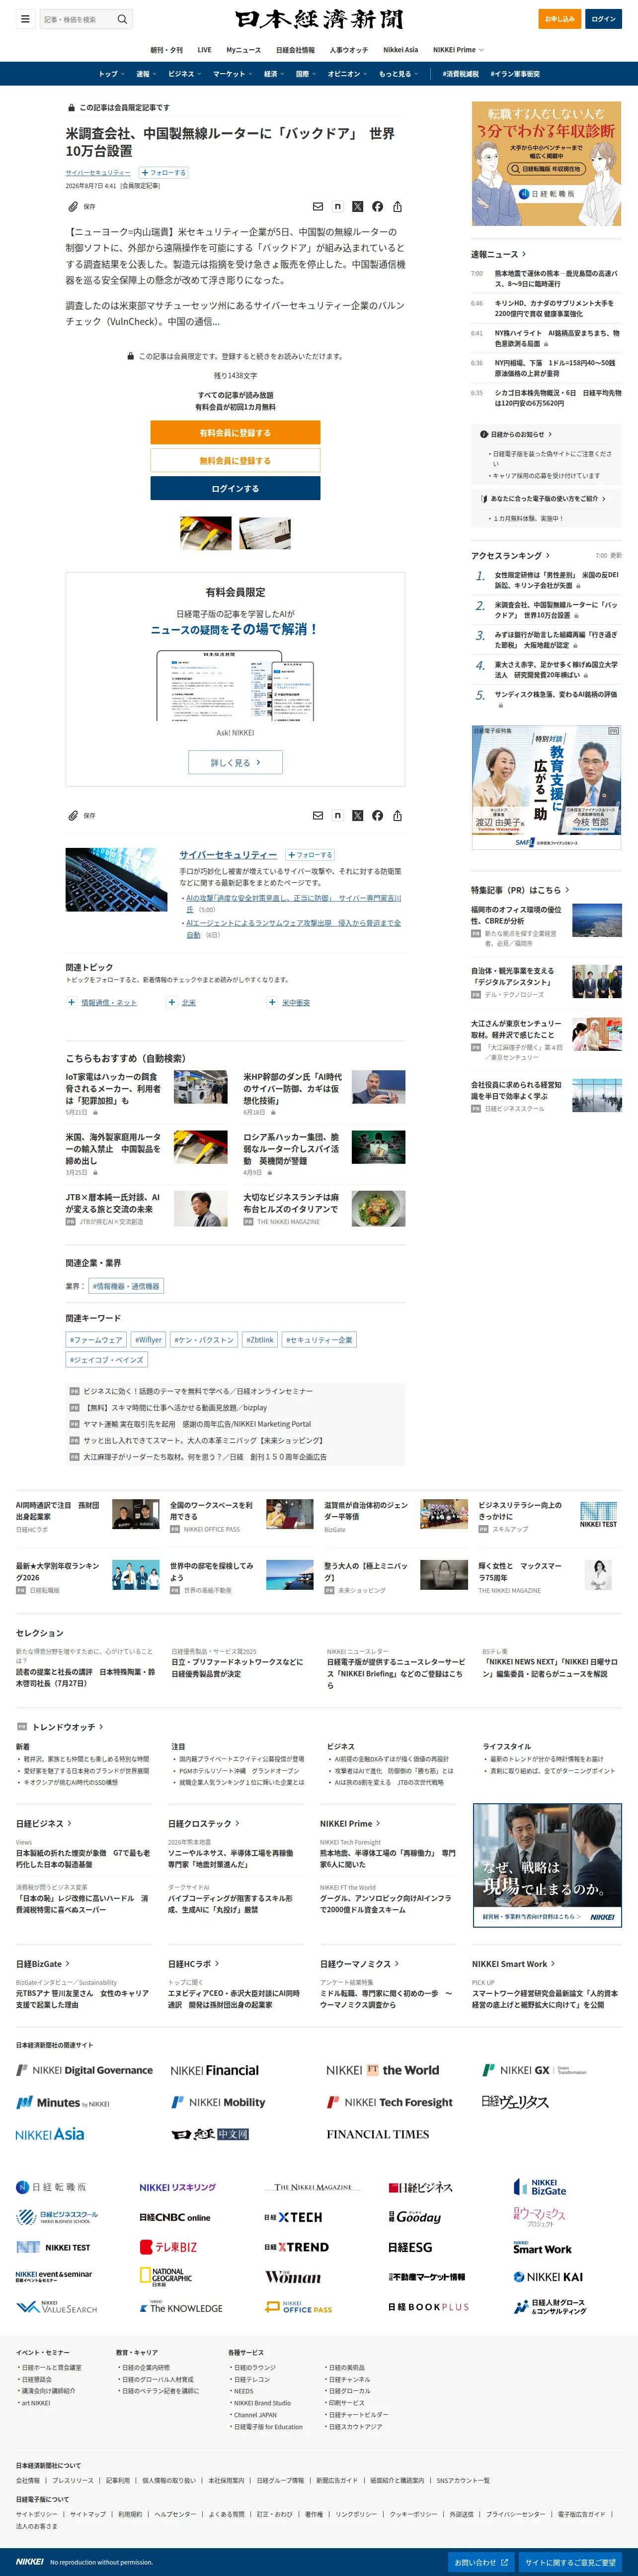The width and height of the screenshot is (638, 2576).
Task: Open the アクセスランキング section heading
Action: coord(510,555)
